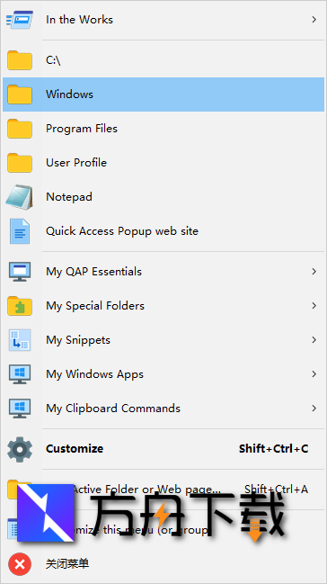This screenshot has width=327, height=584.
Task: Expand the My Clipboard Commands arrow
Action: pyautogui.click(x=314, y=409)
